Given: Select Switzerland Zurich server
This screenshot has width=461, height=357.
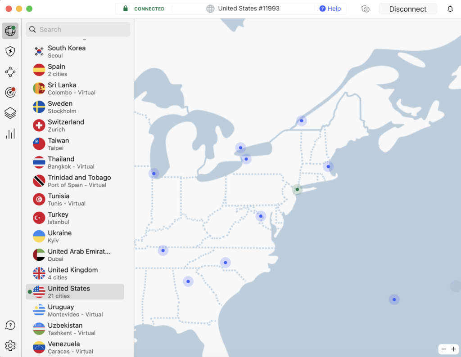Looking at the screenshot, I should pos(75,125).
